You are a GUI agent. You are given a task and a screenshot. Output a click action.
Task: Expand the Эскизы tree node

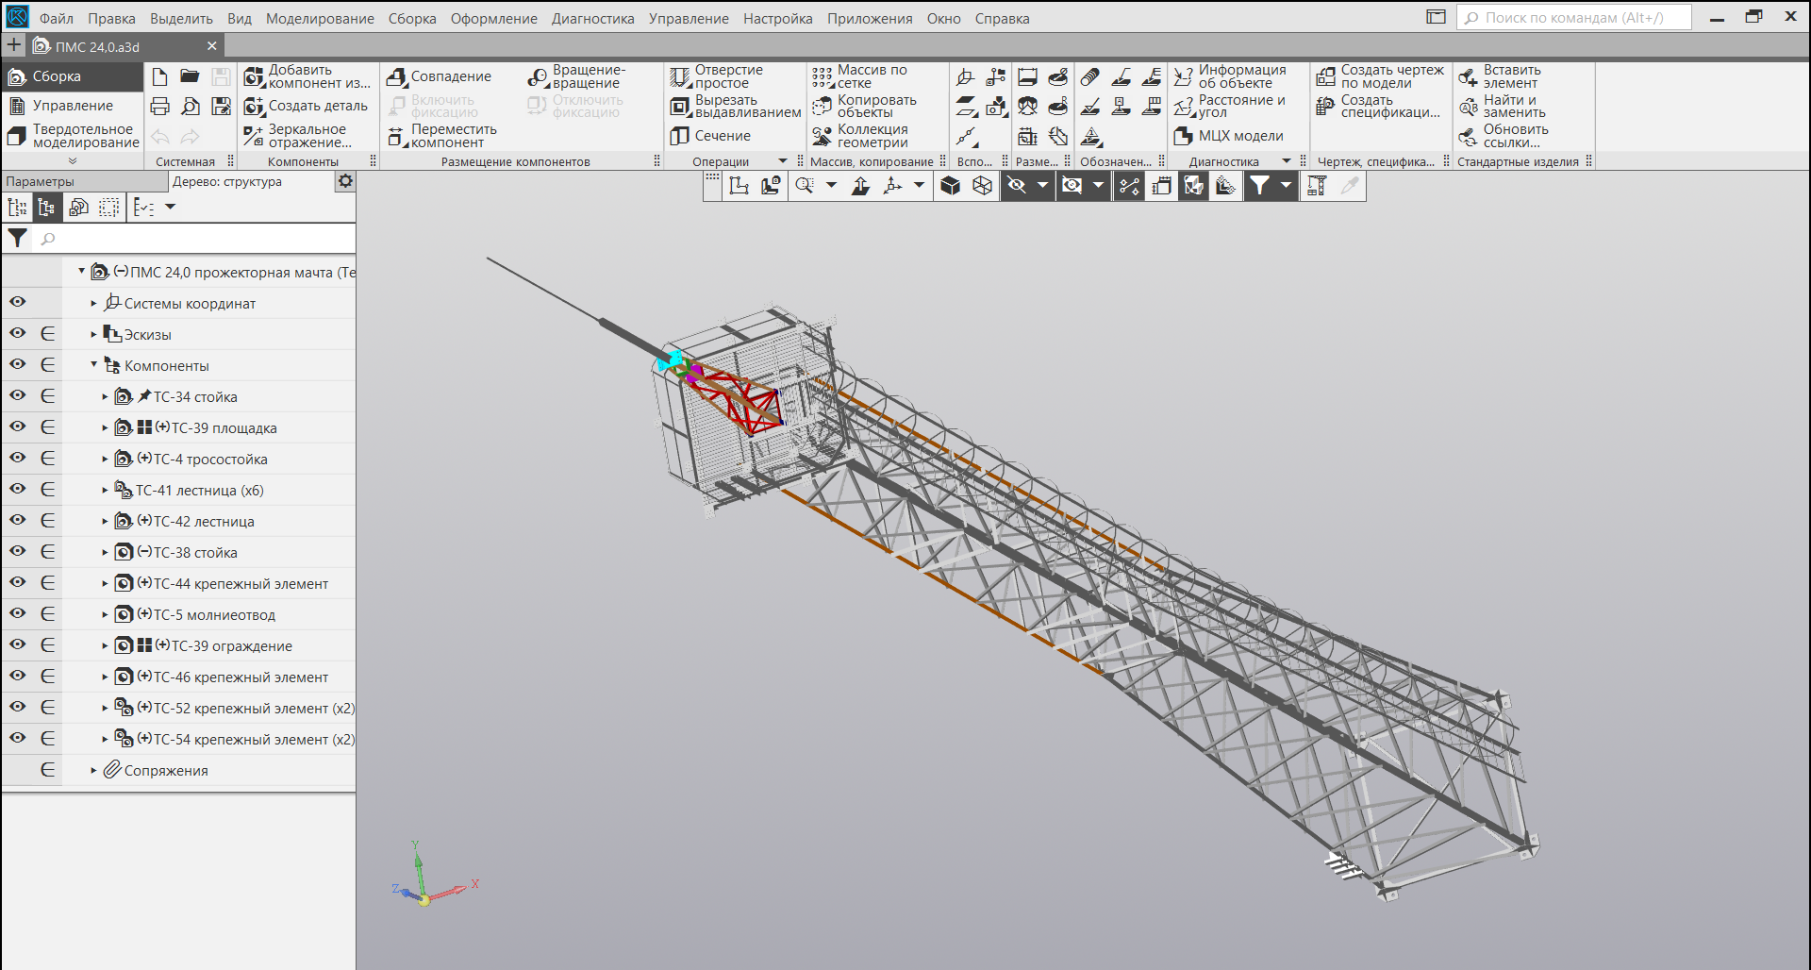[x=93, y=334]
